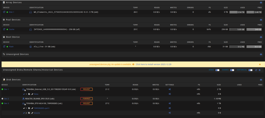Click the drive icon beside WD_Elements identification

30,12
